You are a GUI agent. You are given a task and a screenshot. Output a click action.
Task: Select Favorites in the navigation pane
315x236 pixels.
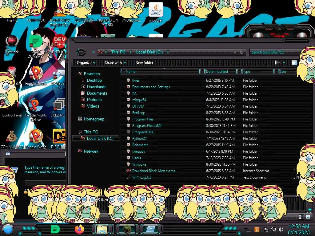(x=92, y=74)
